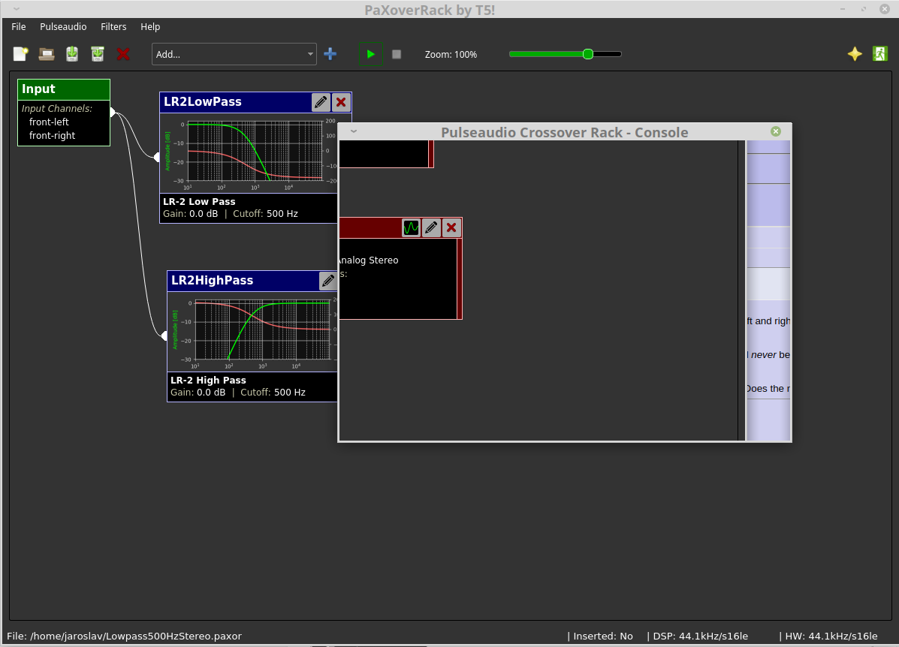The height and width of the screenshot is (647, 899).
Task: Adjust the Zoom slider handle
Action: click(x=587, y=54)
